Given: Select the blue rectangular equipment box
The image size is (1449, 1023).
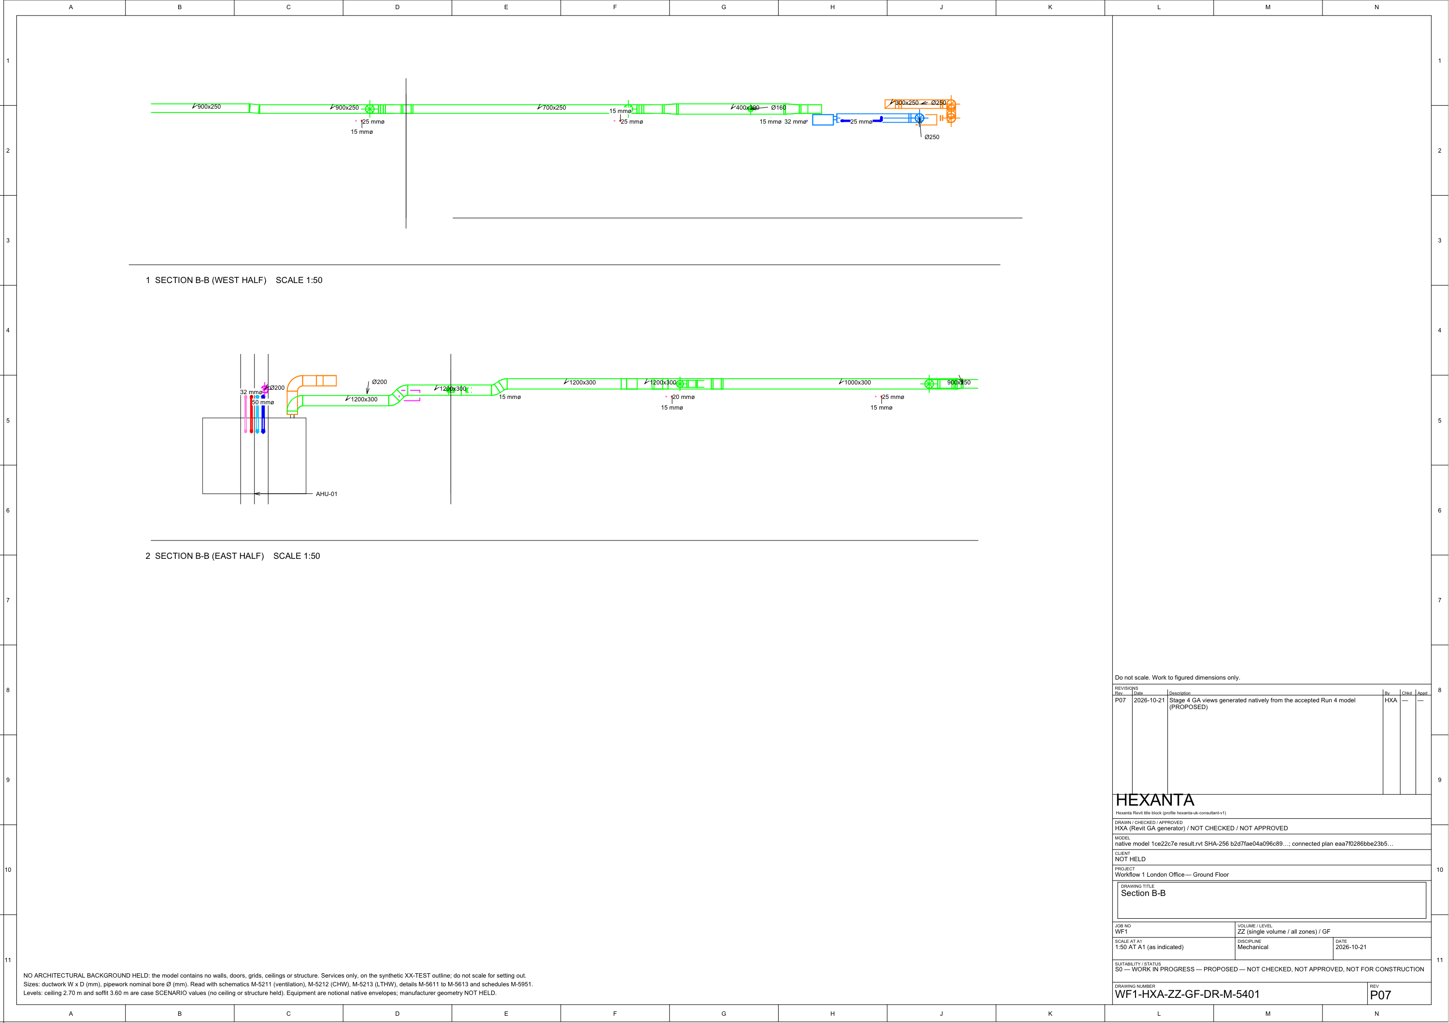Looking at the screenshot, I should [x=823, y=120].
